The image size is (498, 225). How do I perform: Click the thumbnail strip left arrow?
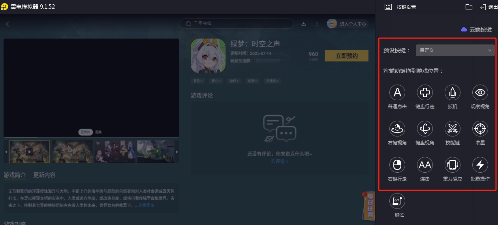tap(6, 152)
